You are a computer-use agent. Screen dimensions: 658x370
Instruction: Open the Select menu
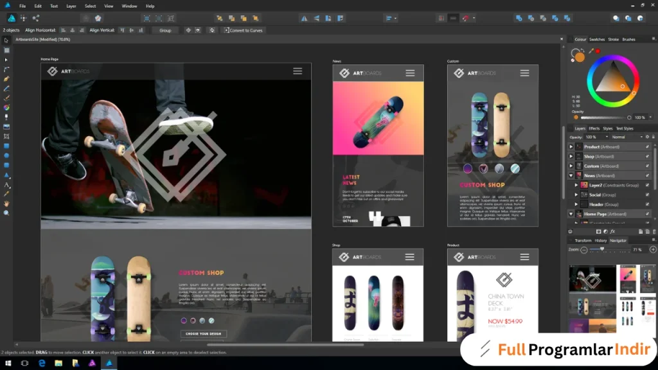(x=90, y=6)
